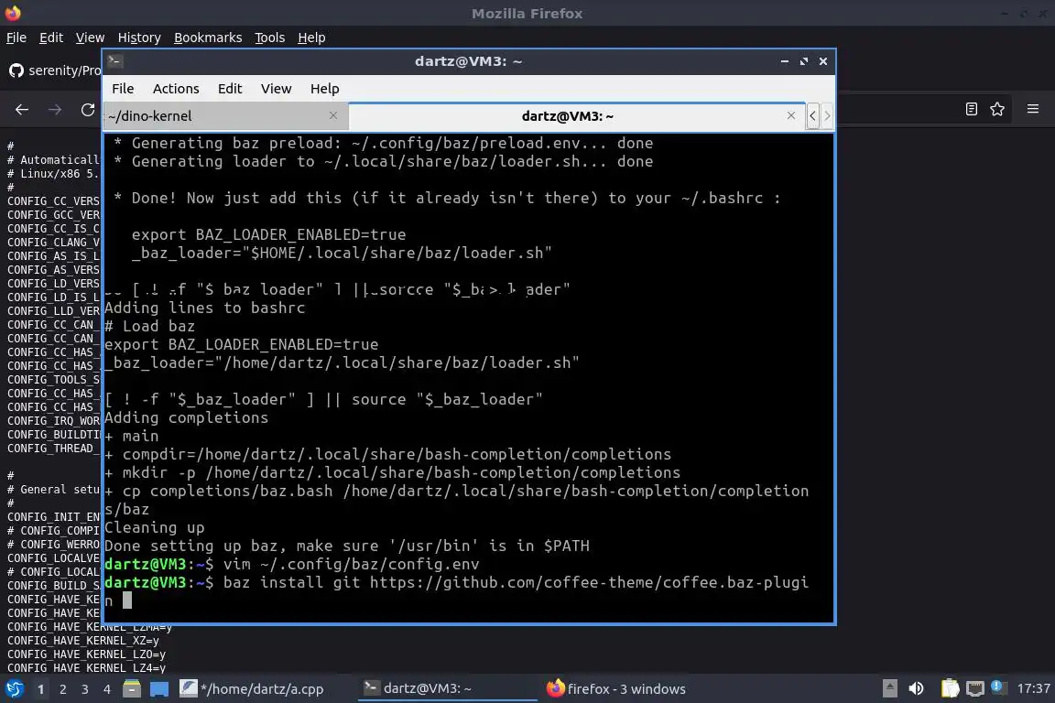The height and width of the screenshot is (703, 1055).
Task: Click 'Adding completions' output line
Action: pos(187,417)
